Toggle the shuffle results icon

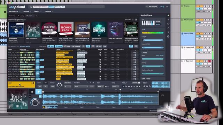[x=88, y=46]
